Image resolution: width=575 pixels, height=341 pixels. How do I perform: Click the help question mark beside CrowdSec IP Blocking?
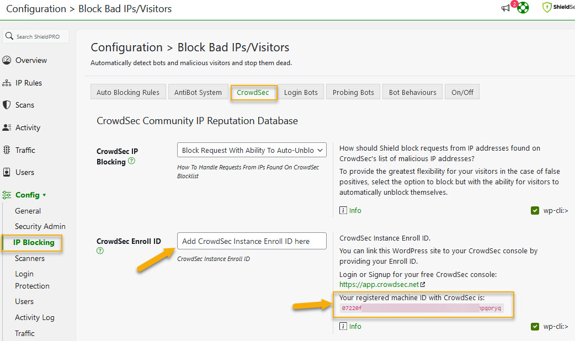131,162
